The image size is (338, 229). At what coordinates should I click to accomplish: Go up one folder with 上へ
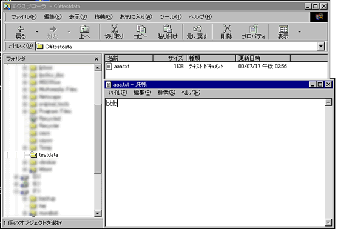[x=84, y=32]
